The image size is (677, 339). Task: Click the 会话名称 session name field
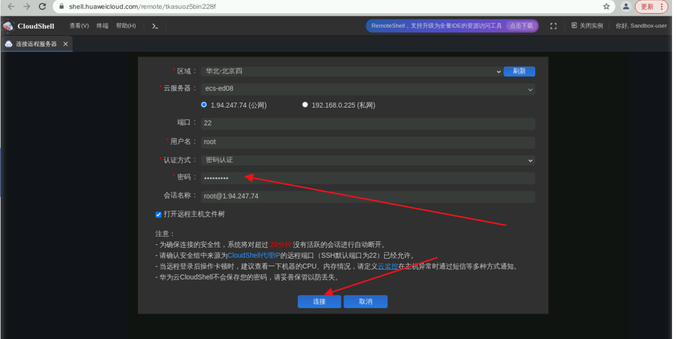pos(368,196)
